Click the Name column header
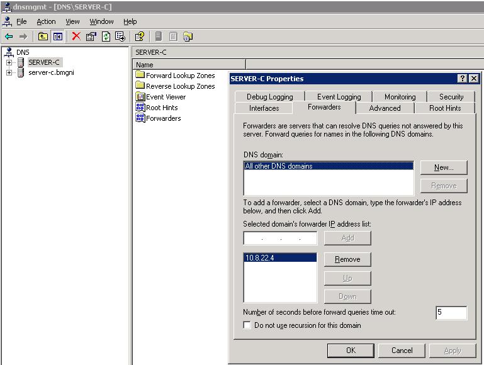This screenshot has width=484, height=365. (189, 65)
